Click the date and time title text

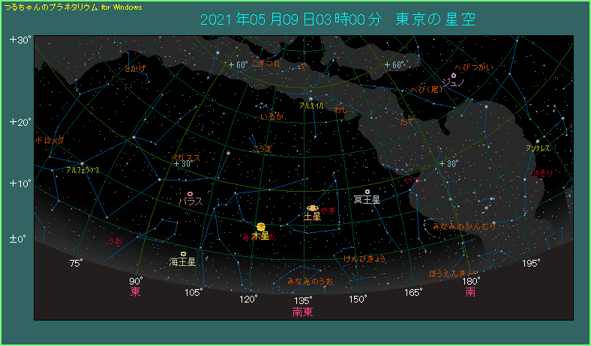point(337,19)
